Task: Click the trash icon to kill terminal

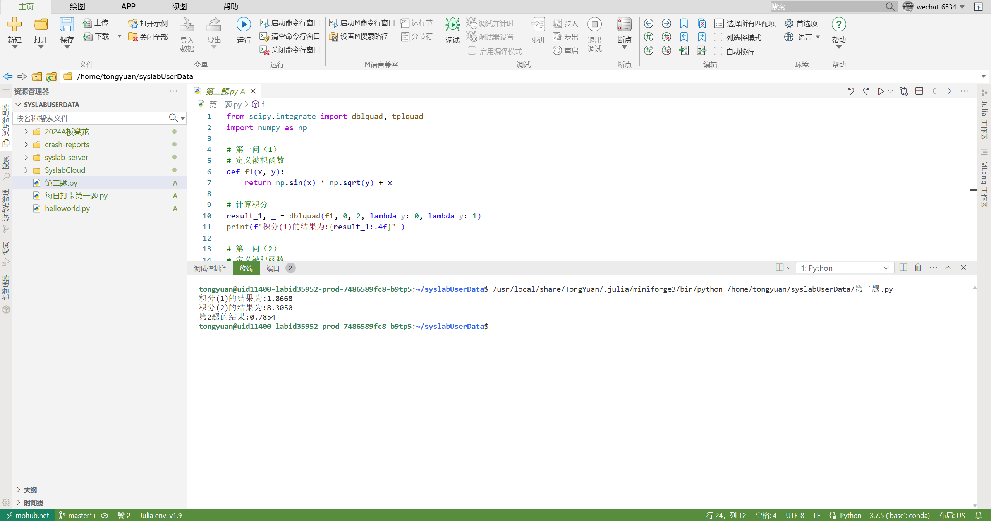Action: [x=917, y=268]
